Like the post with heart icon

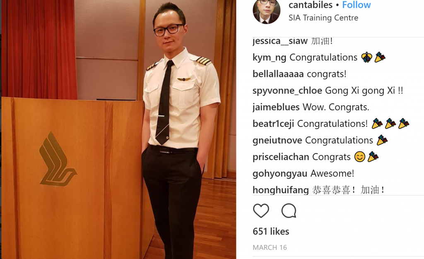point(261,211)
